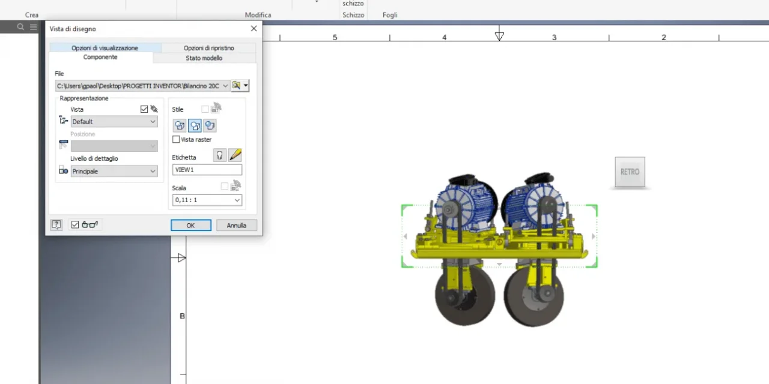Switch to Opzioni di visualizzazione tab

tap(105, 48)
